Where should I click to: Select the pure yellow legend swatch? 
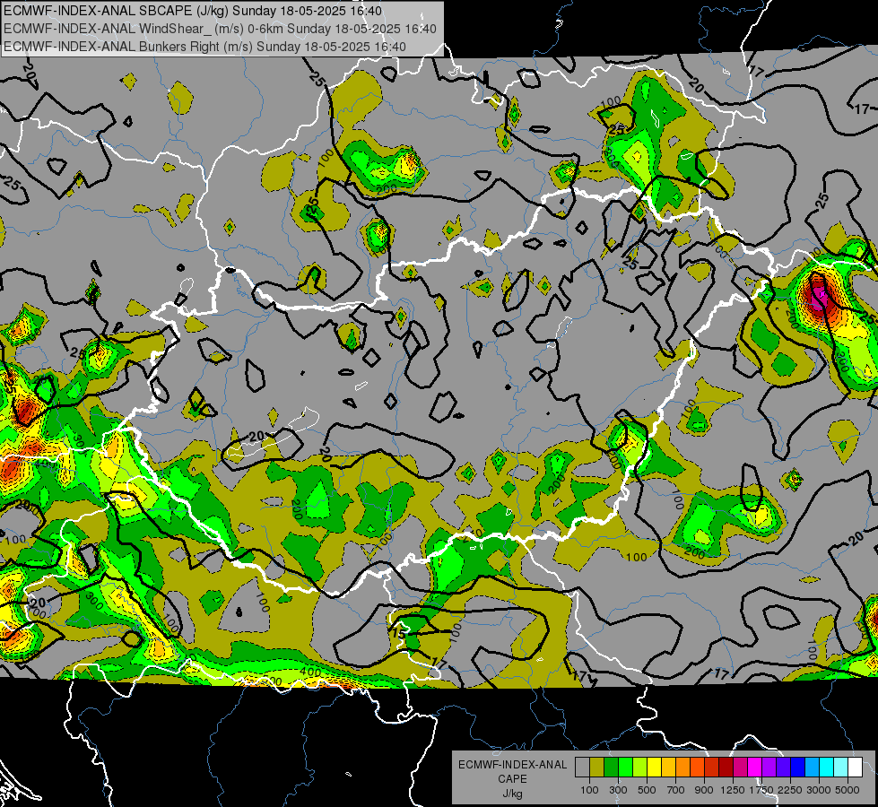click(654, 768)
